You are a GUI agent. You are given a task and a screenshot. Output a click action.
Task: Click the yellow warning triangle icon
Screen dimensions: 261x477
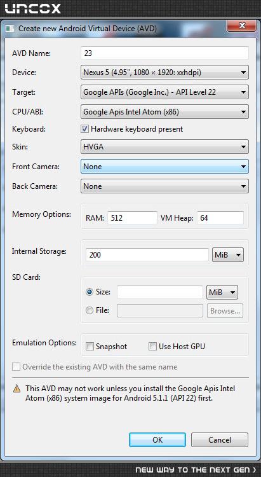pyautogui.click(x=17, y=389)
